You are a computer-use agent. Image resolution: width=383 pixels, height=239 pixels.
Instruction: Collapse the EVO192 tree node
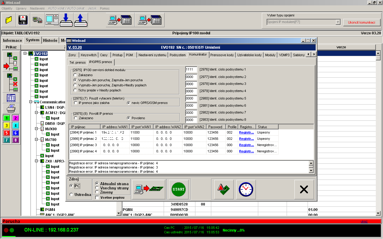pyautogui.click(x=25, y=54)
